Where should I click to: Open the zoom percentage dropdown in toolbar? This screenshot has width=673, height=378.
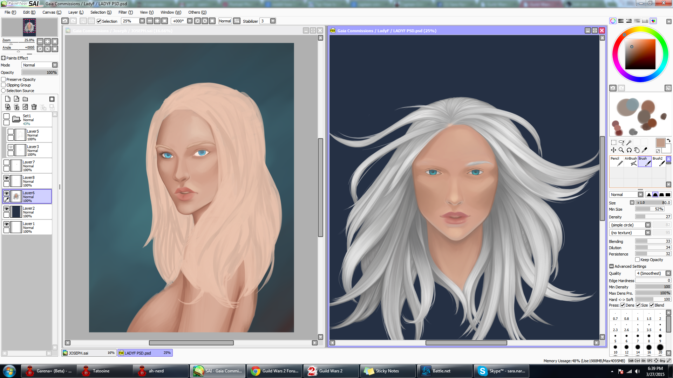(x=142, y=21)
